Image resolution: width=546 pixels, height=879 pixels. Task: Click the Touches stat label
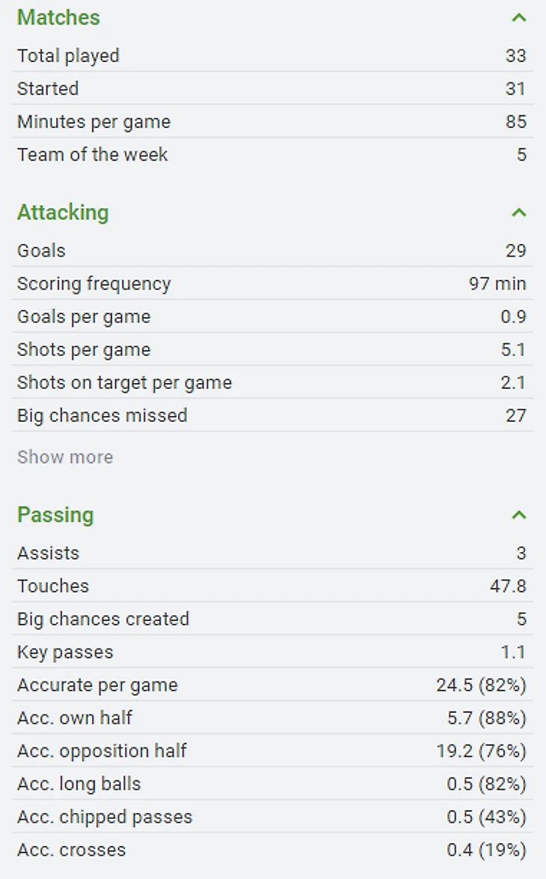click(52, 586)
